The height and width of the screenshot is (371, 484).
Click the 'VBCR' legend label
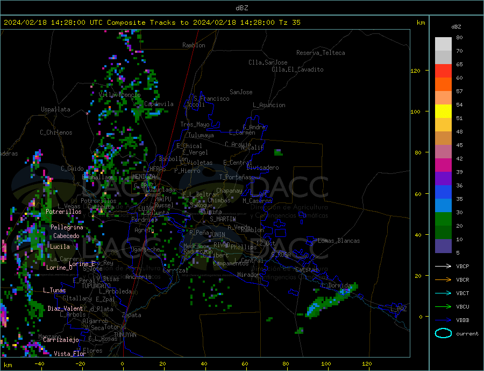462,280
